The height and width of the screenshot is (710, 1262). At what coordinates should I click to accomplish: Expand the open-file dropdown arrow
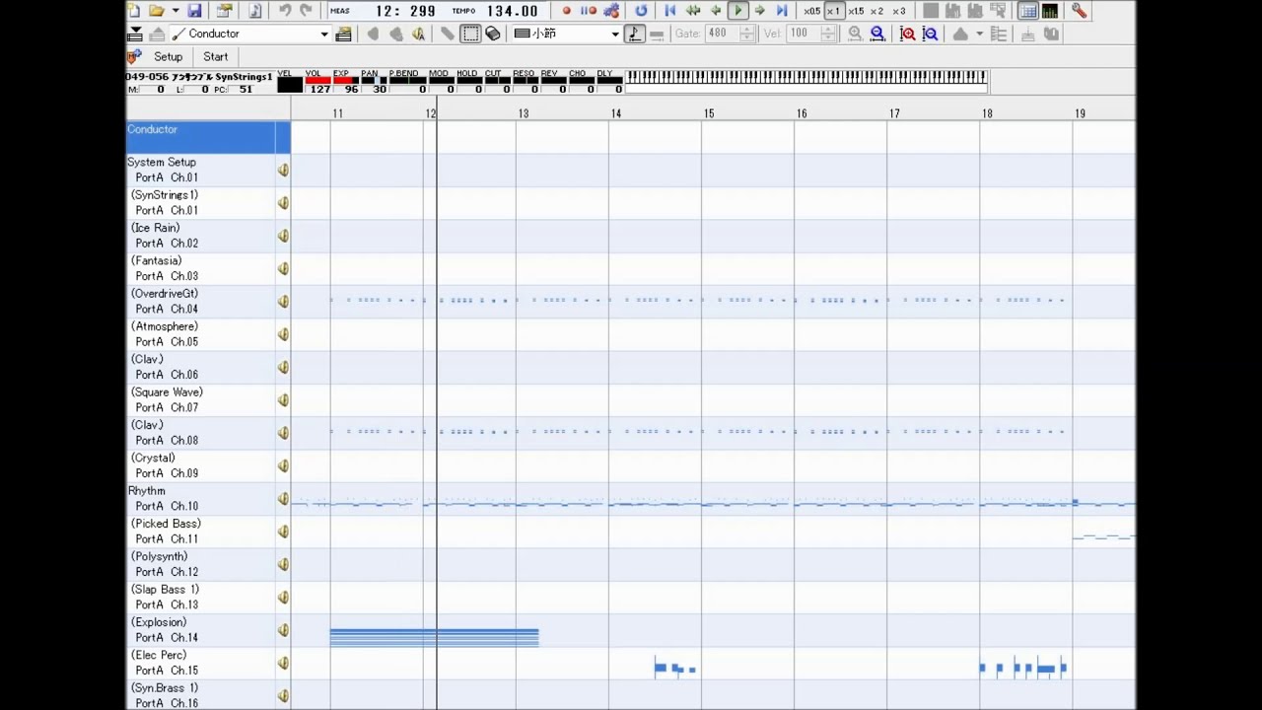tap(175, 11)
